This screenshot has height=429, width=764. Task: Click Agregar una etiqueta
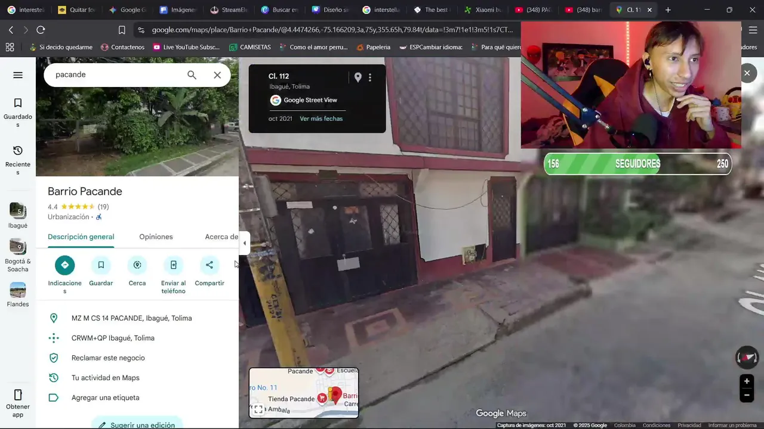point(137,397)
